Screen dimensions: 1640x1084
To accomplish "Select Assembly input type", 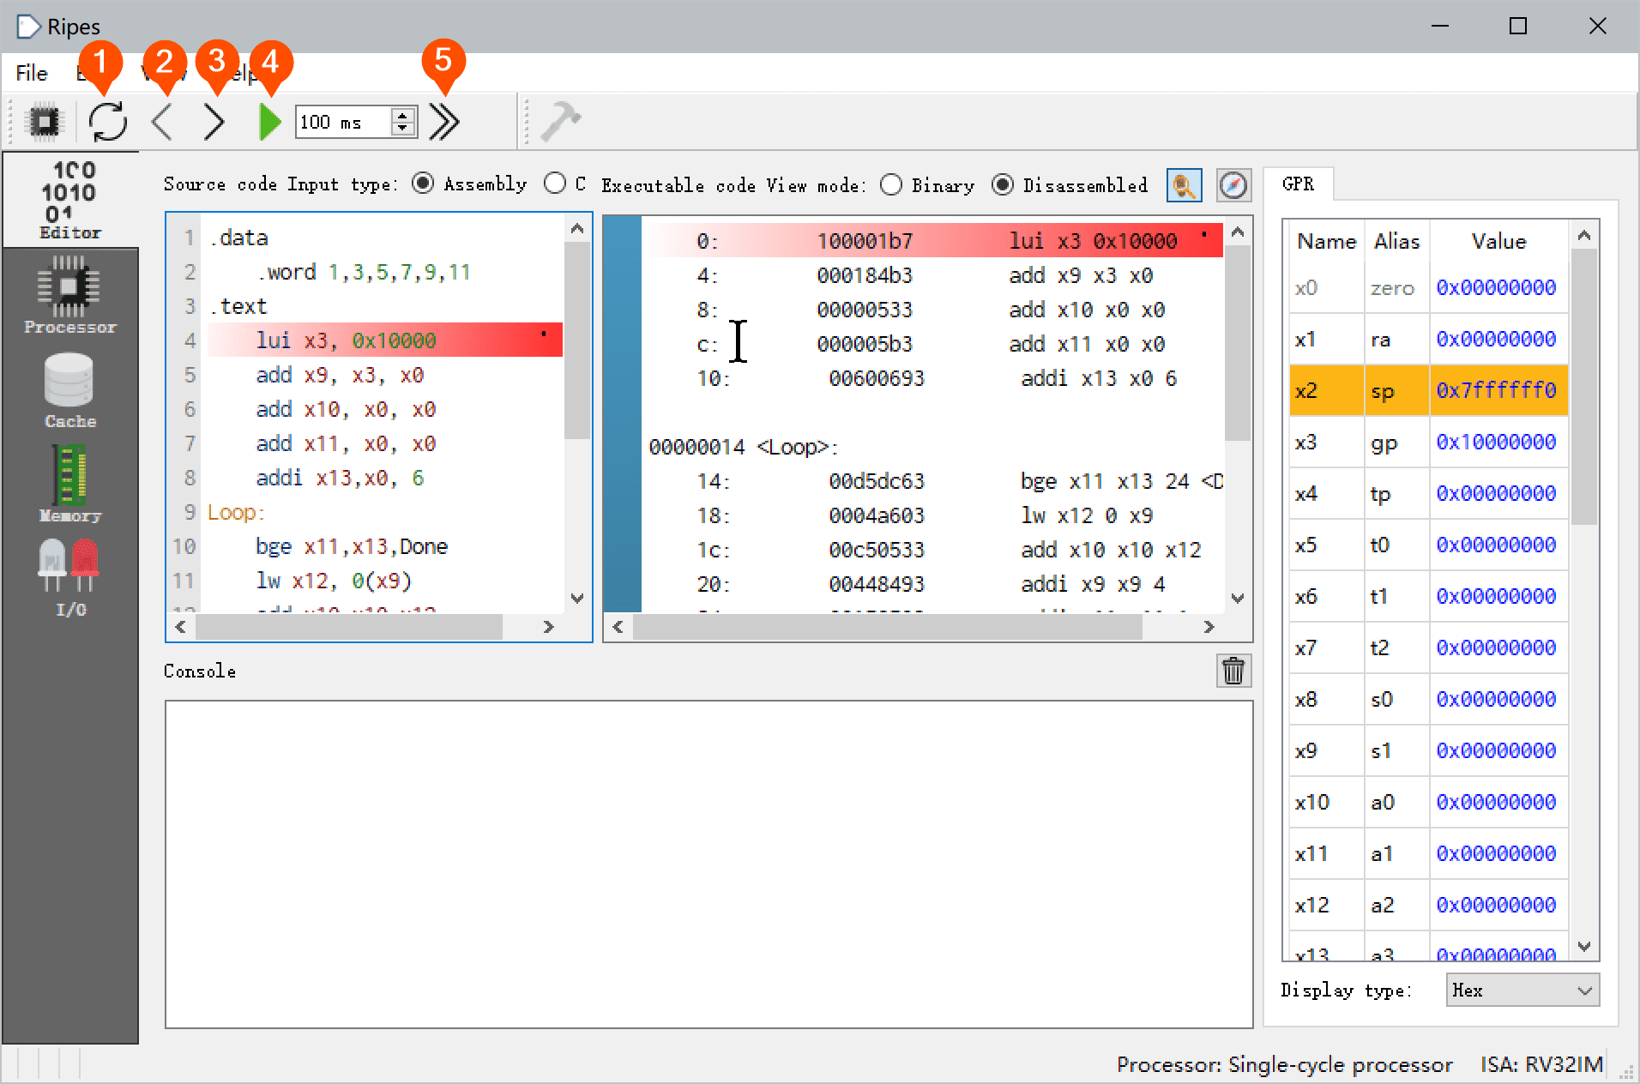I will tap(469, 184).
